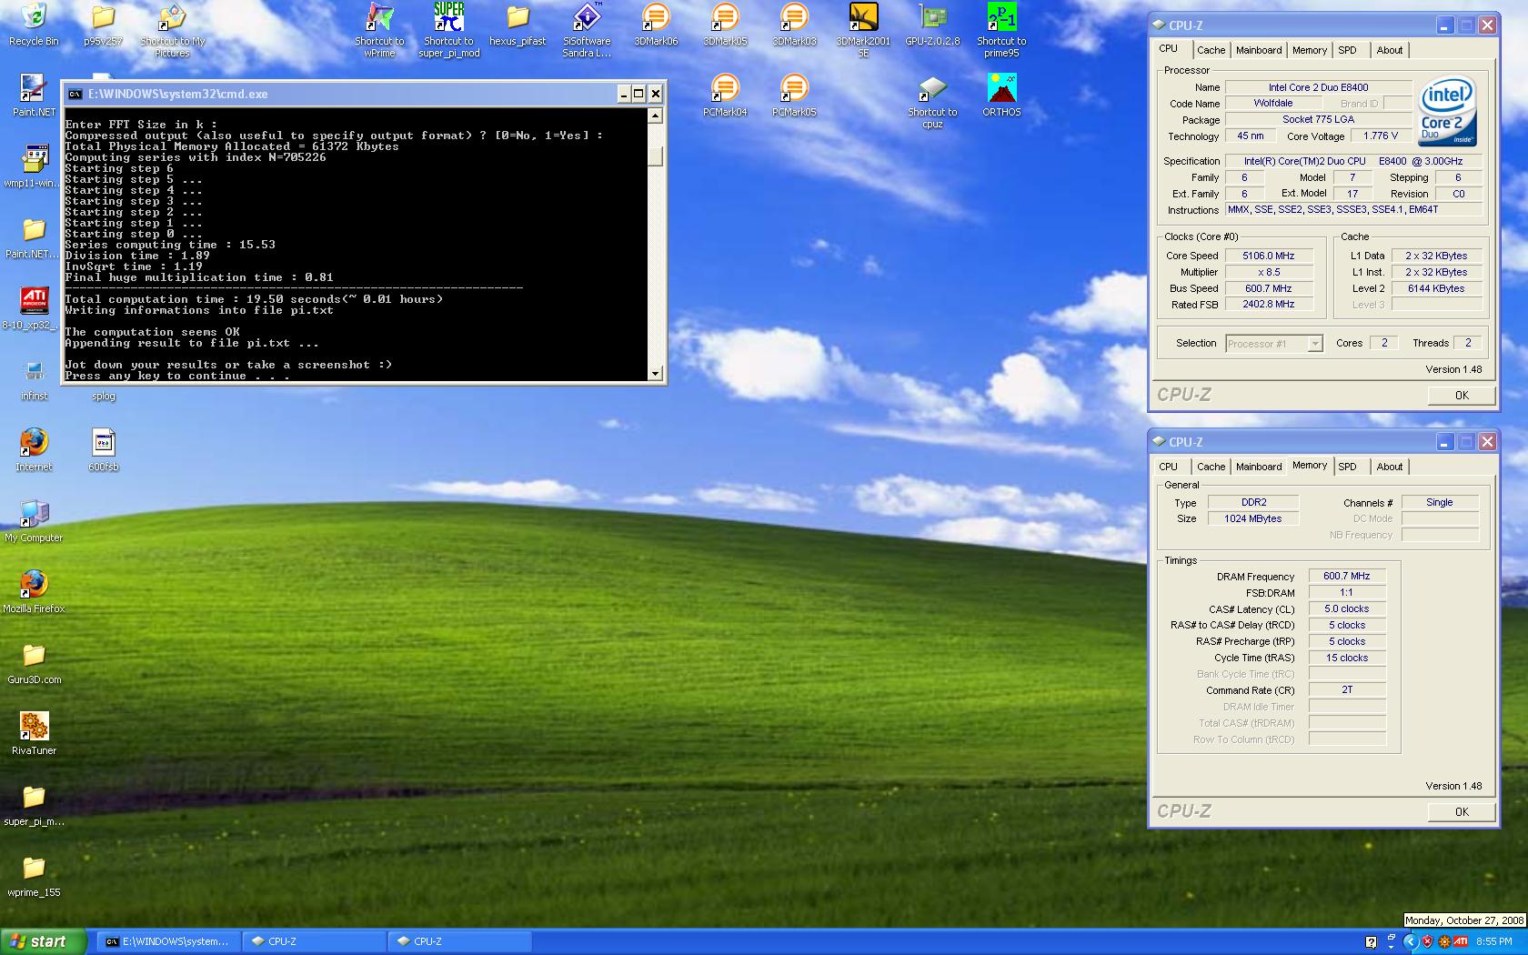
Task: Click the Rated FSB value 2402.8 MHz
Action: [1269, 305]
